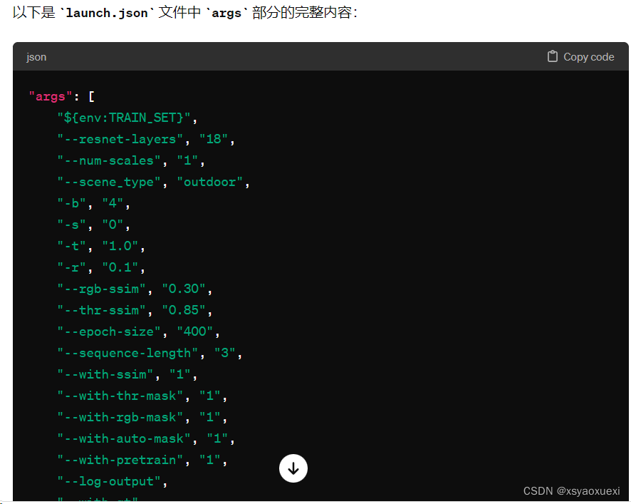
Task: Click the "${env:TRAIN_SET}" variable line
Action: 125,117
